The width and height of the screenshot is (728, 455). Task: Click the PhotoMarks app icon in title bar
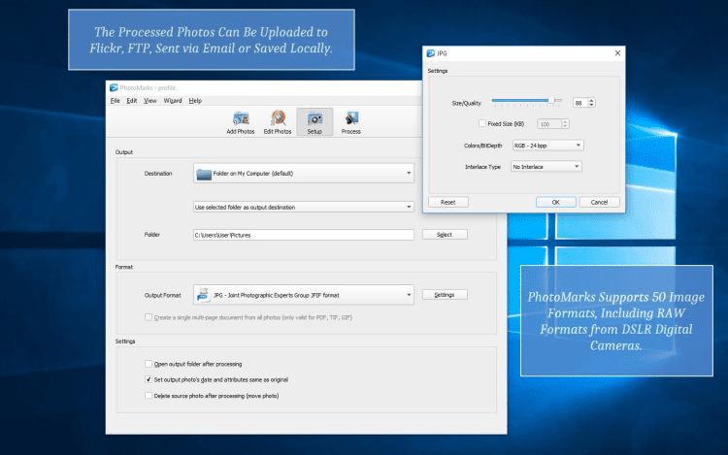pos(114,87)
